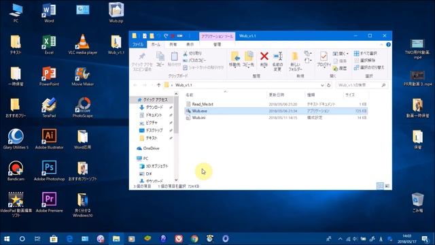This screenshot has height=245, width=435.
Task: Switch to the details view icon in the status bar
Action: (x=380, y=186)
